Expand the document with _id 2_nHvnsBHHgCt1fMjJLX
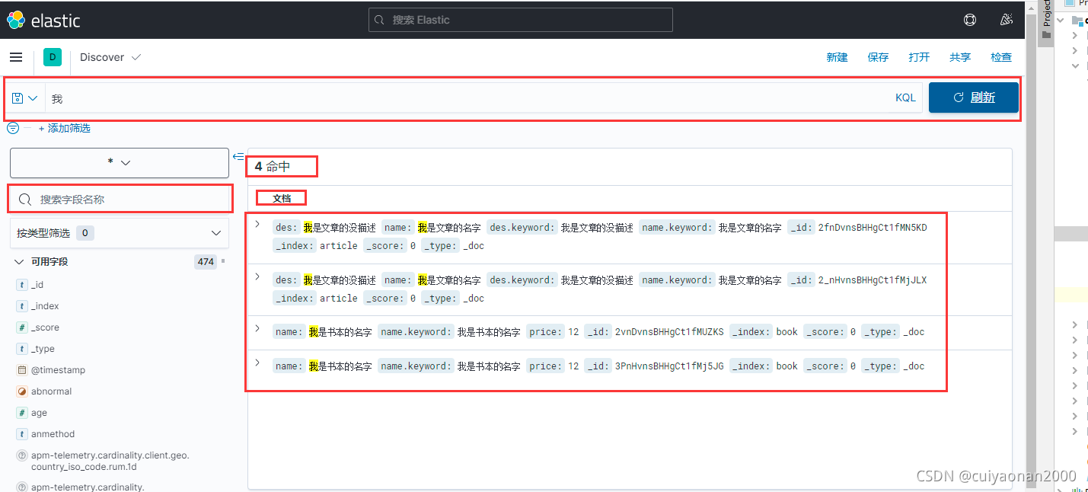This screenshot has width=1088, height=492. point(257,276)
